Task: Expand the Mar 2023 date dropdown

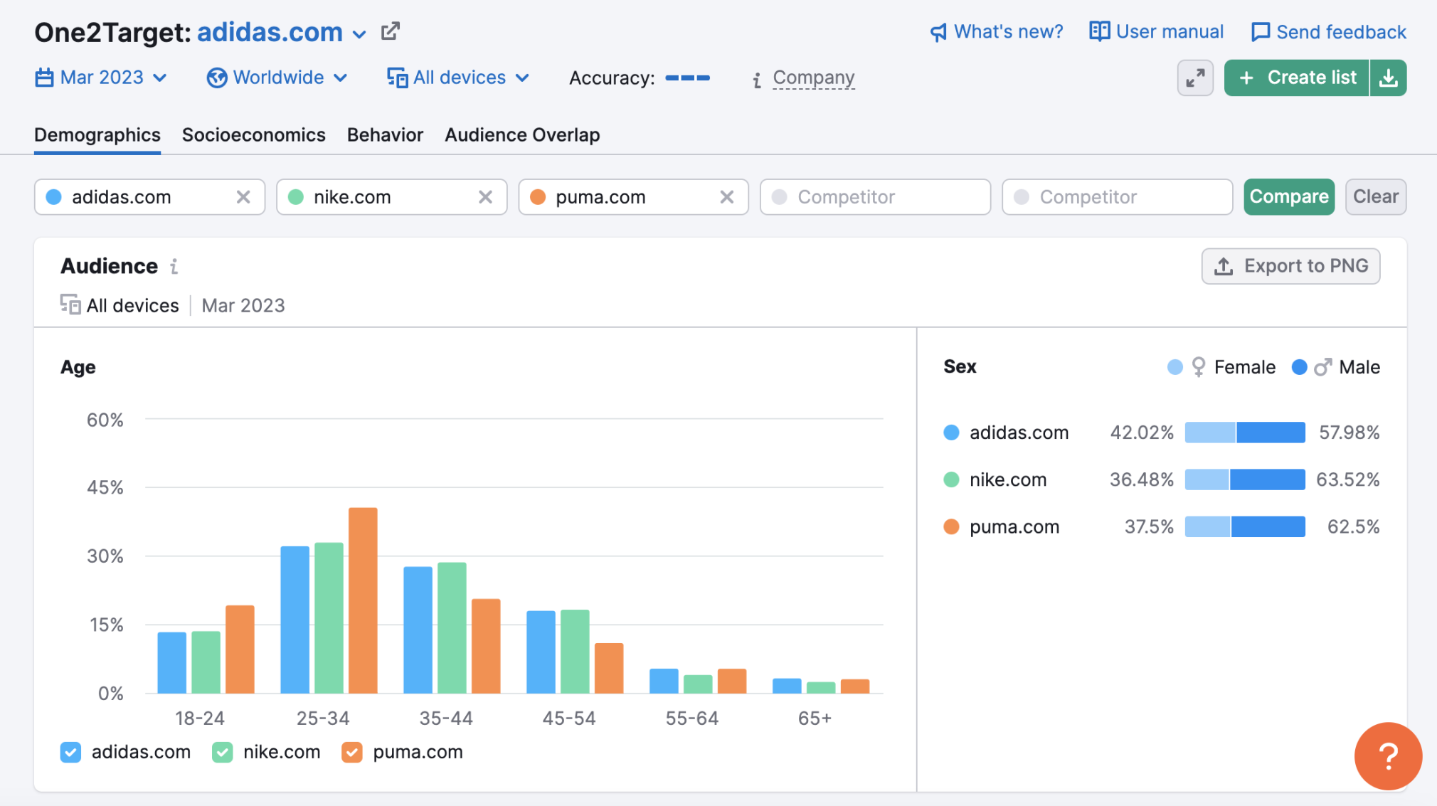Action: point(102,77)
